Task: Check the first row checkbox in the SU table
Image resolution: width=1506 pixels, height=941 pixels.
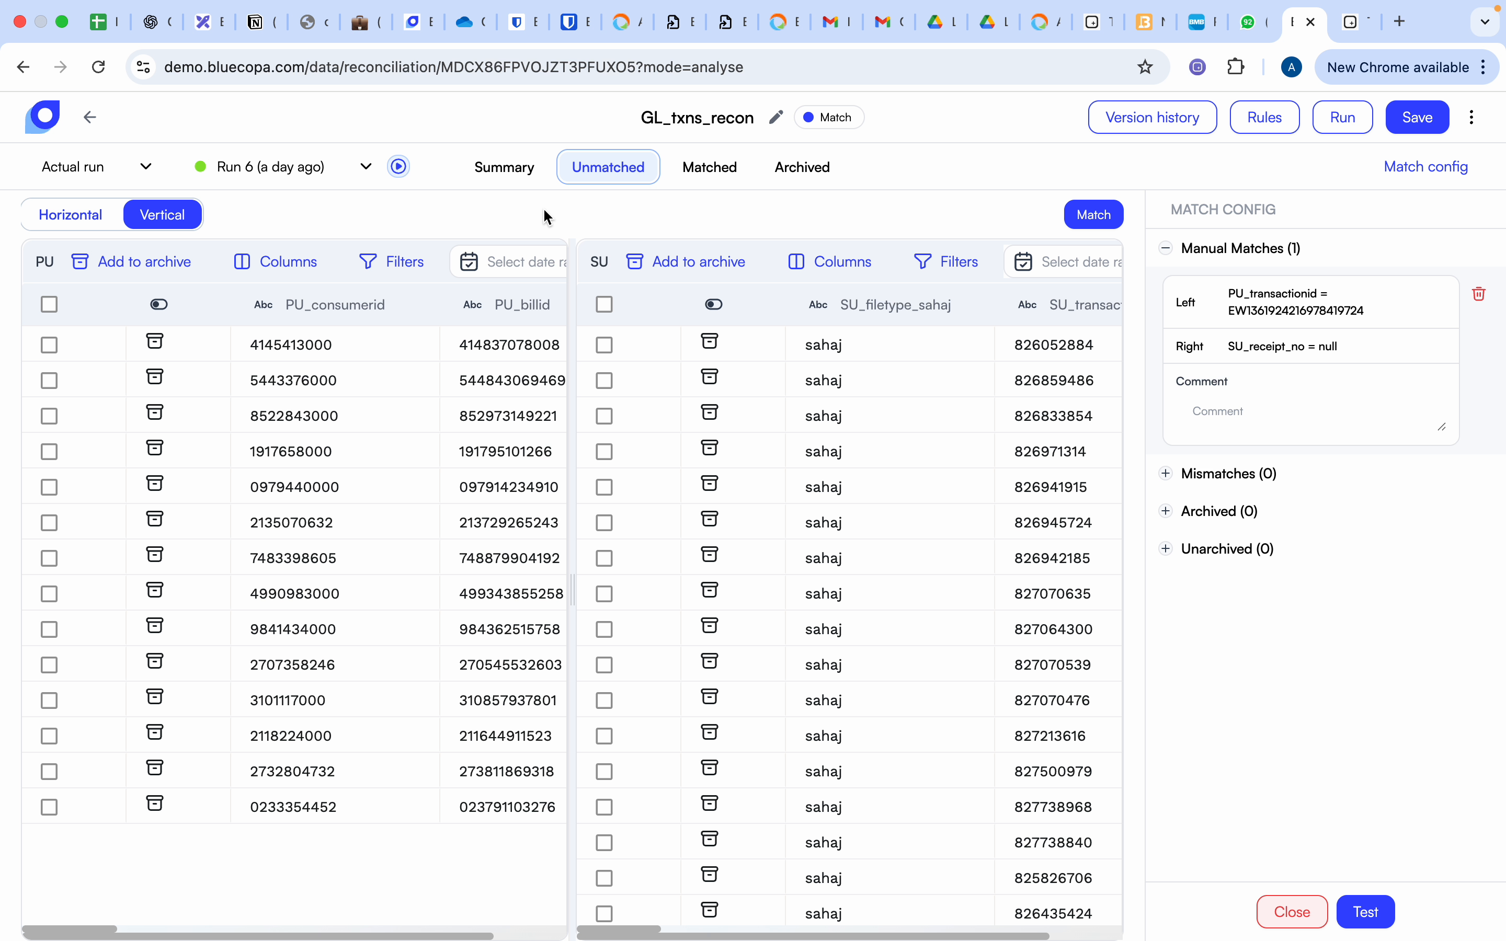Action: click(603, 345)
